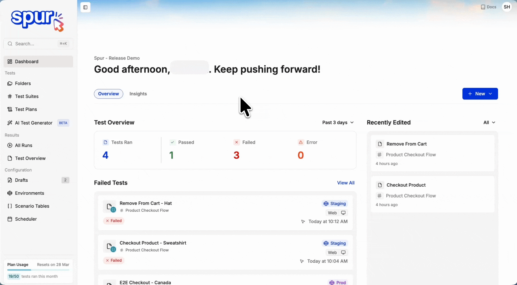Switch to the Insights tab
Screen dimensions: 517x285
(x=138, y=94)
